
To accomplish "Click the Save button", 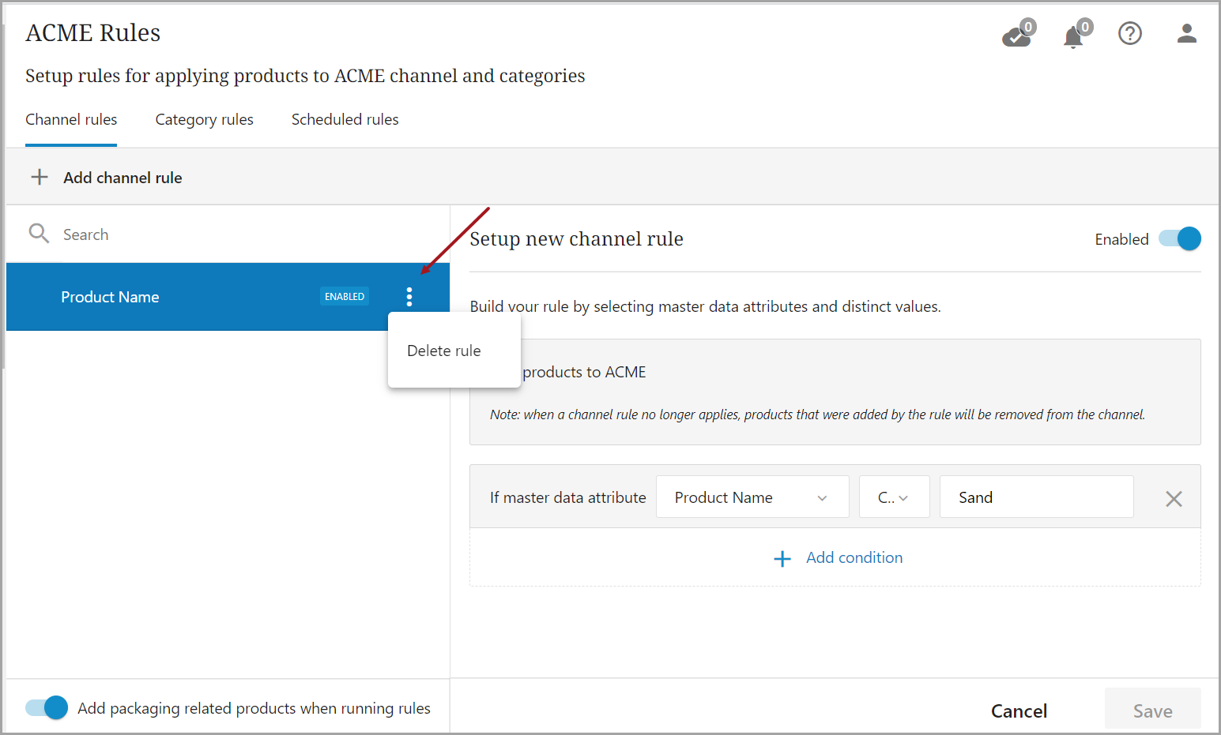I will click(1152, 711).
